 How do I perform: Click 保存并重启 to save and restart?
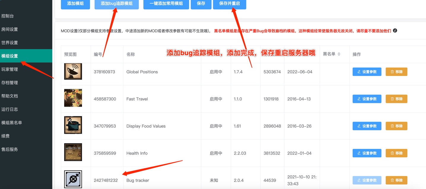pyautogui.click(x=229, y=4)
